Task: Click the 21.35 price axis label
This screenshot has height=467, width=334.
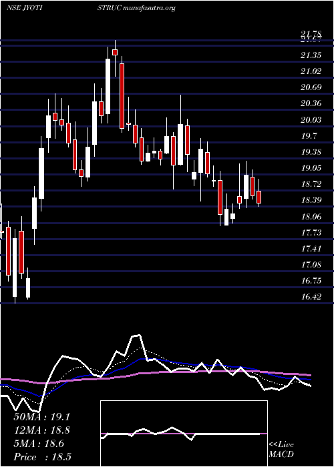Action: [x=311, y=55]
